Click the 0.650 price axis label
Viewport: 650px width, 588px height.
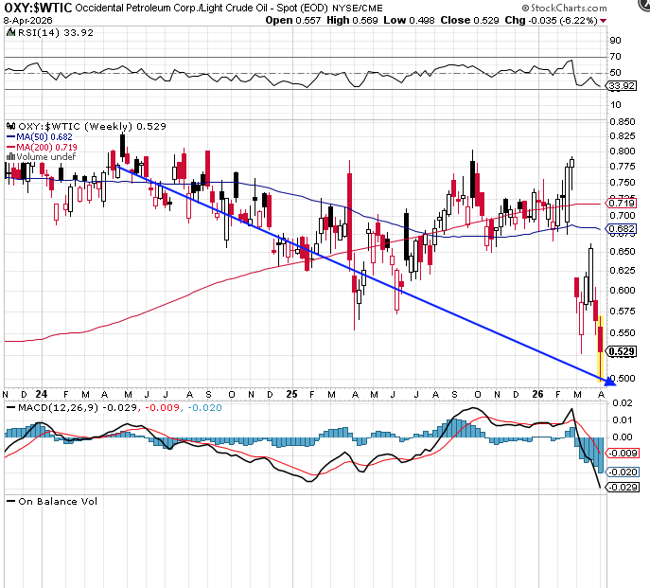point(623,252)
